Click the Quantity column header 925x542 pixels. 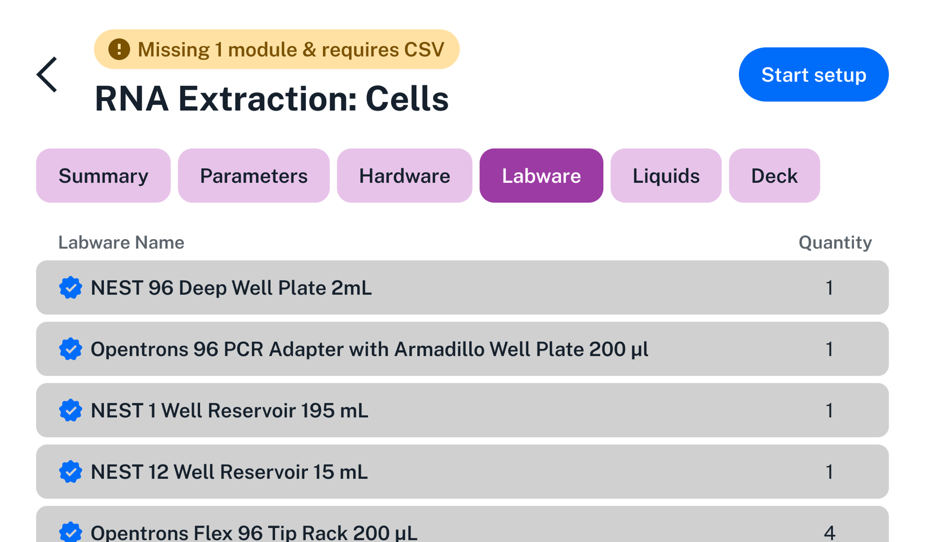tap(835, 242)
